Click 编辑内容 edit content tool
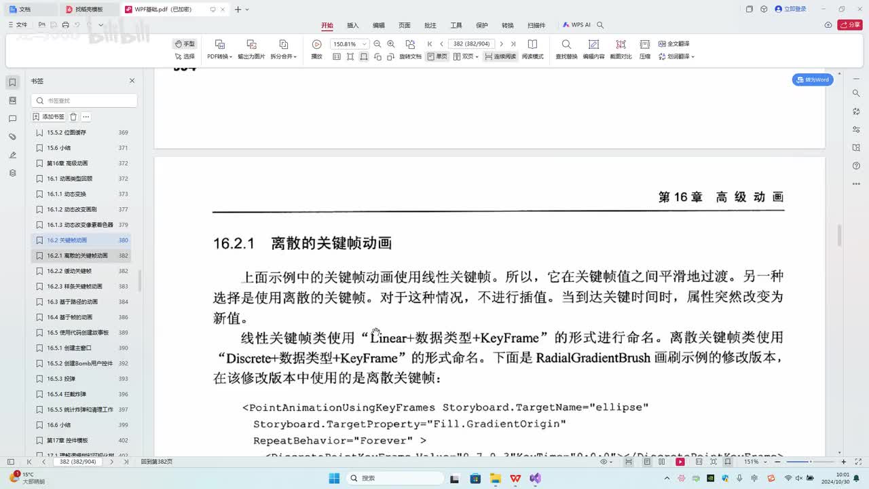Screen dimensions: 869x489 click(x=593, y=50)
